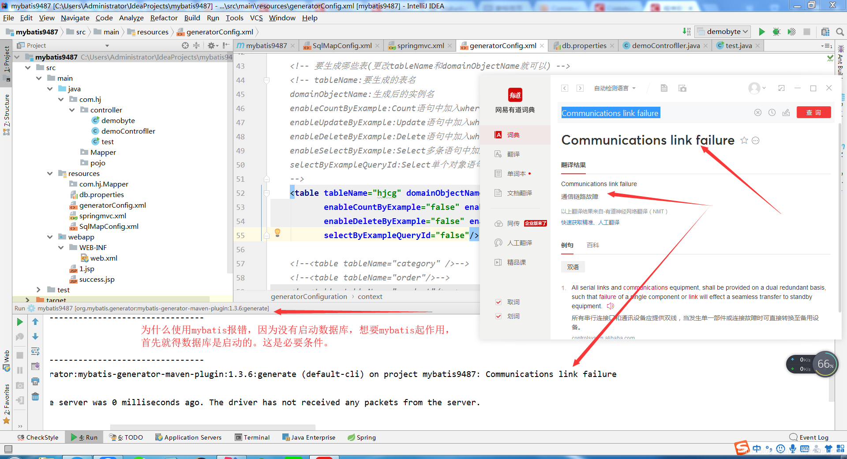The width and height of the screenshot is (847, 459).
Task: Open the Event Log
Action: click(x=809, y=437)
